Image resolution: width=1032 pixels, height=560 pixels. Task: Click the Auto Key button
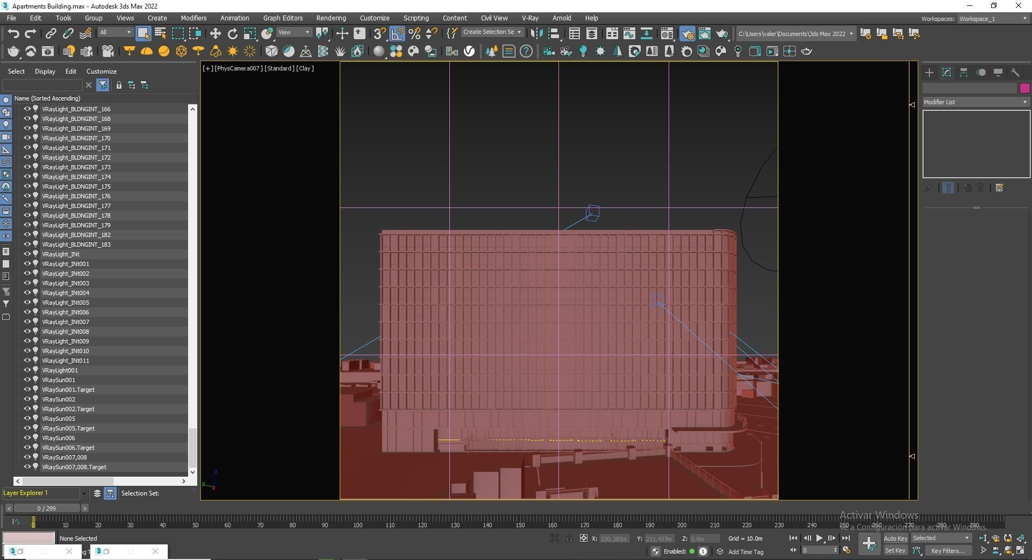tap(895, 538)
